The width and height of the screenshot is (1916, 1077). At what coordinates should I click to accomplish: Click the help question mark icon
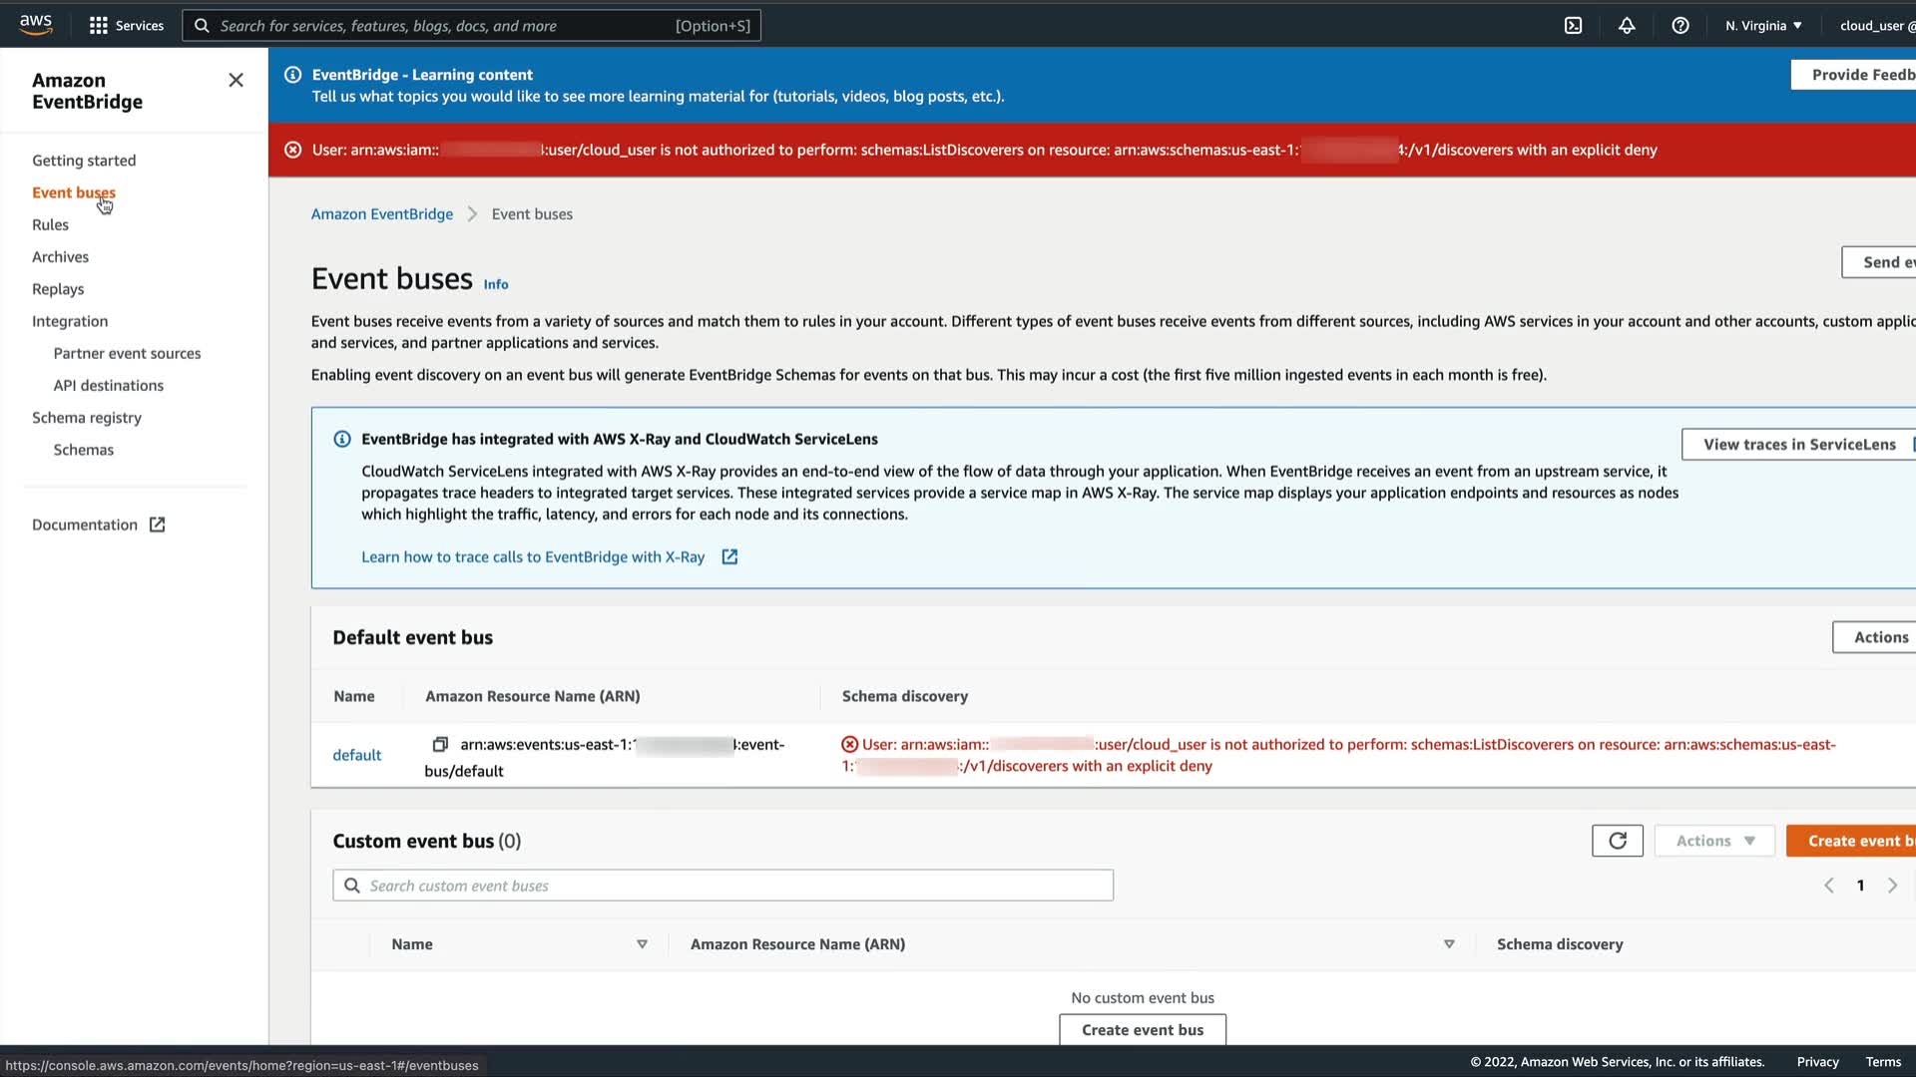[1680, 26]
